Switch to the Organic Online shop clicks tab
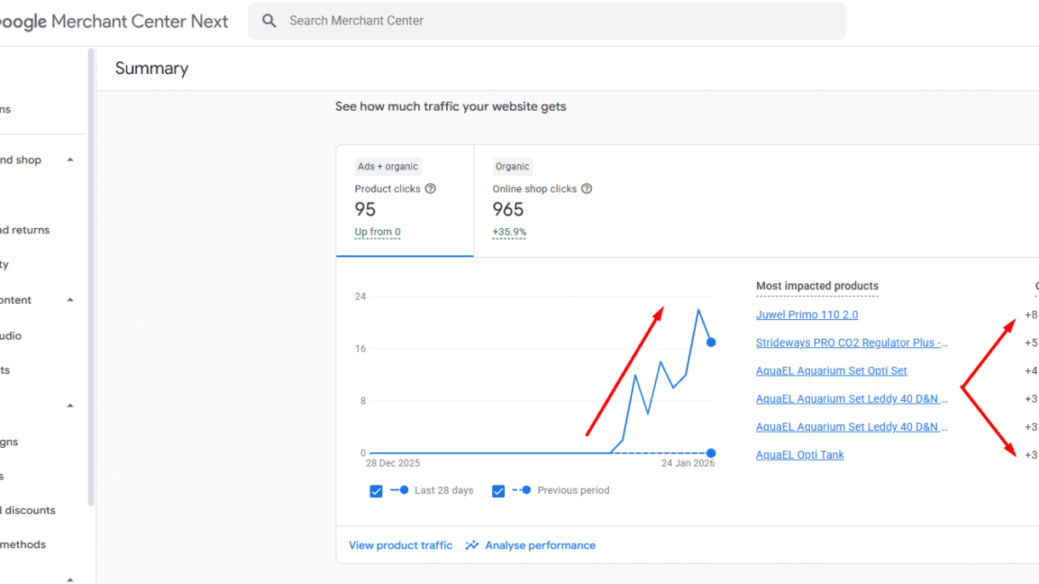Viewport: 1039px width, 584px height. (x=542, y=201)
